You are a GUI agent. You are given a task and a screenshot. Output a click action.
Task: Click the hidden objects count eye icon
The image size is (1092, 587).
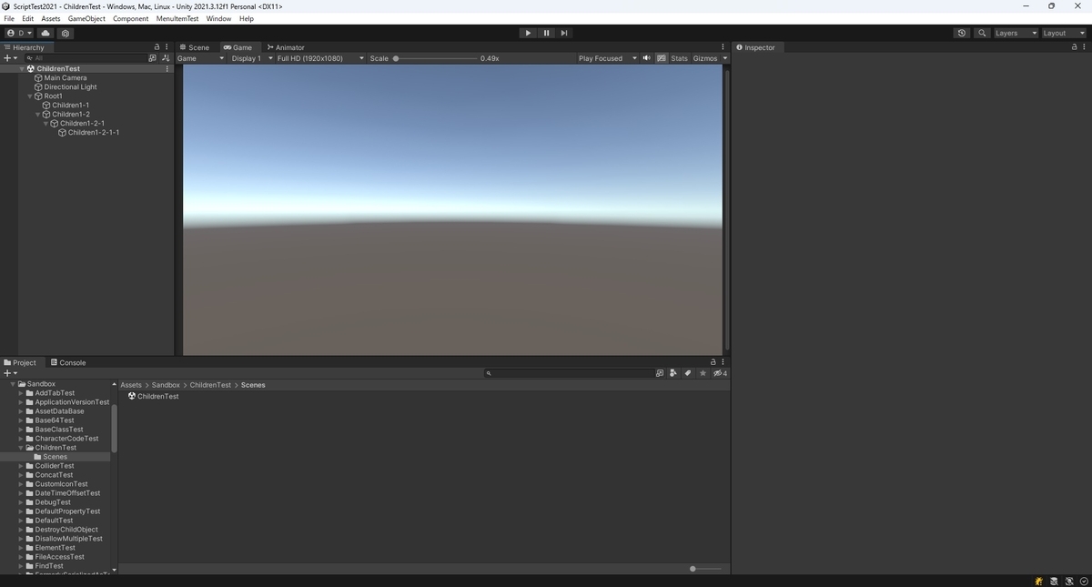click(718, 373)
